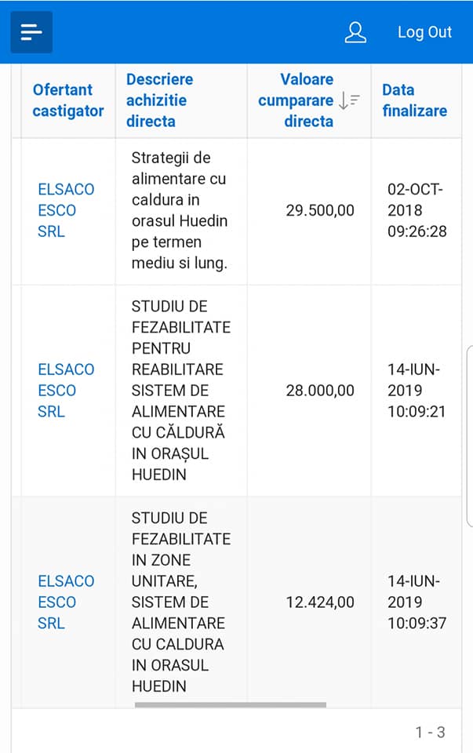Select the STUDIU DE FEZABILITATE IN ZONE UNITARE row
473x753 pixels.
coord(237,602)
